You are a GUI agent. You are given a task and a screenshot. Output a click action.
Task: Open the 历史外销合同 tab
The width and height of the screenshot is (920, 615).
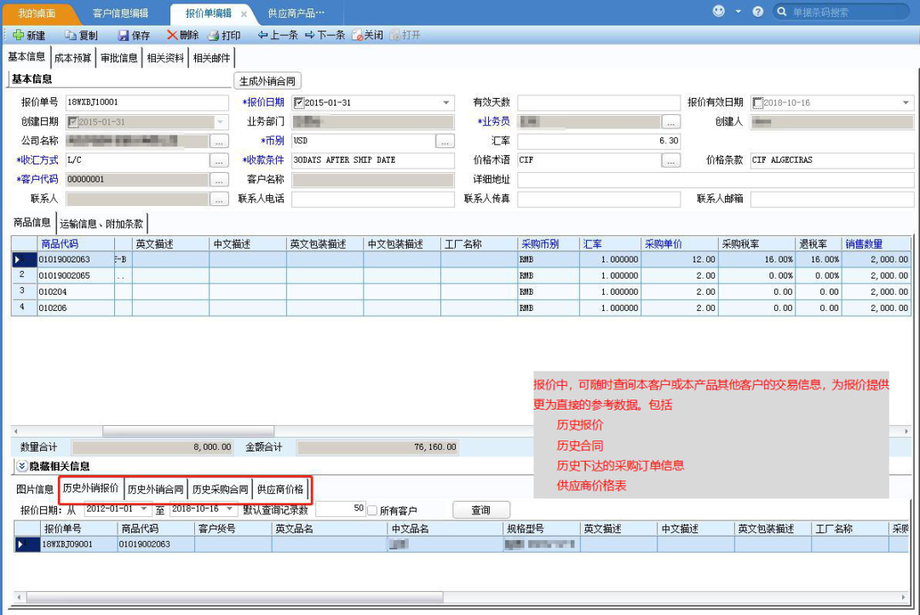(155, 490)
